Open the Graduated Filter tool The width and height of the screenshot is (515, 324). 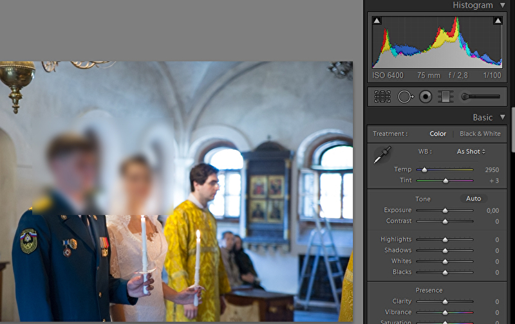[x=445, y=96]
